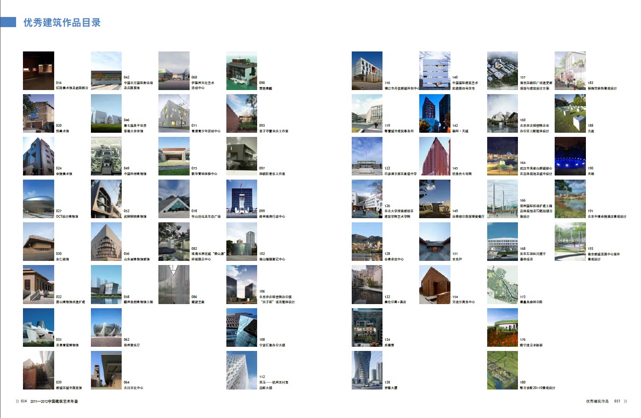Click the footer title 2011—2012中国建筑艺术年鉴
641x418 pixels.
pos(54,401)
